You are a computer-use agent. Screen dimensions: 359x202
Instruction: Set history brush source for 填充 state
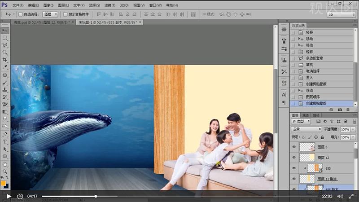(x=293, y=65)
